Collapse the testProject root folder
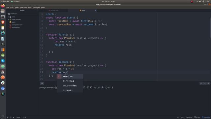This screenshot has width=211, height=119. pyautogui.click(x=7, y=14)
